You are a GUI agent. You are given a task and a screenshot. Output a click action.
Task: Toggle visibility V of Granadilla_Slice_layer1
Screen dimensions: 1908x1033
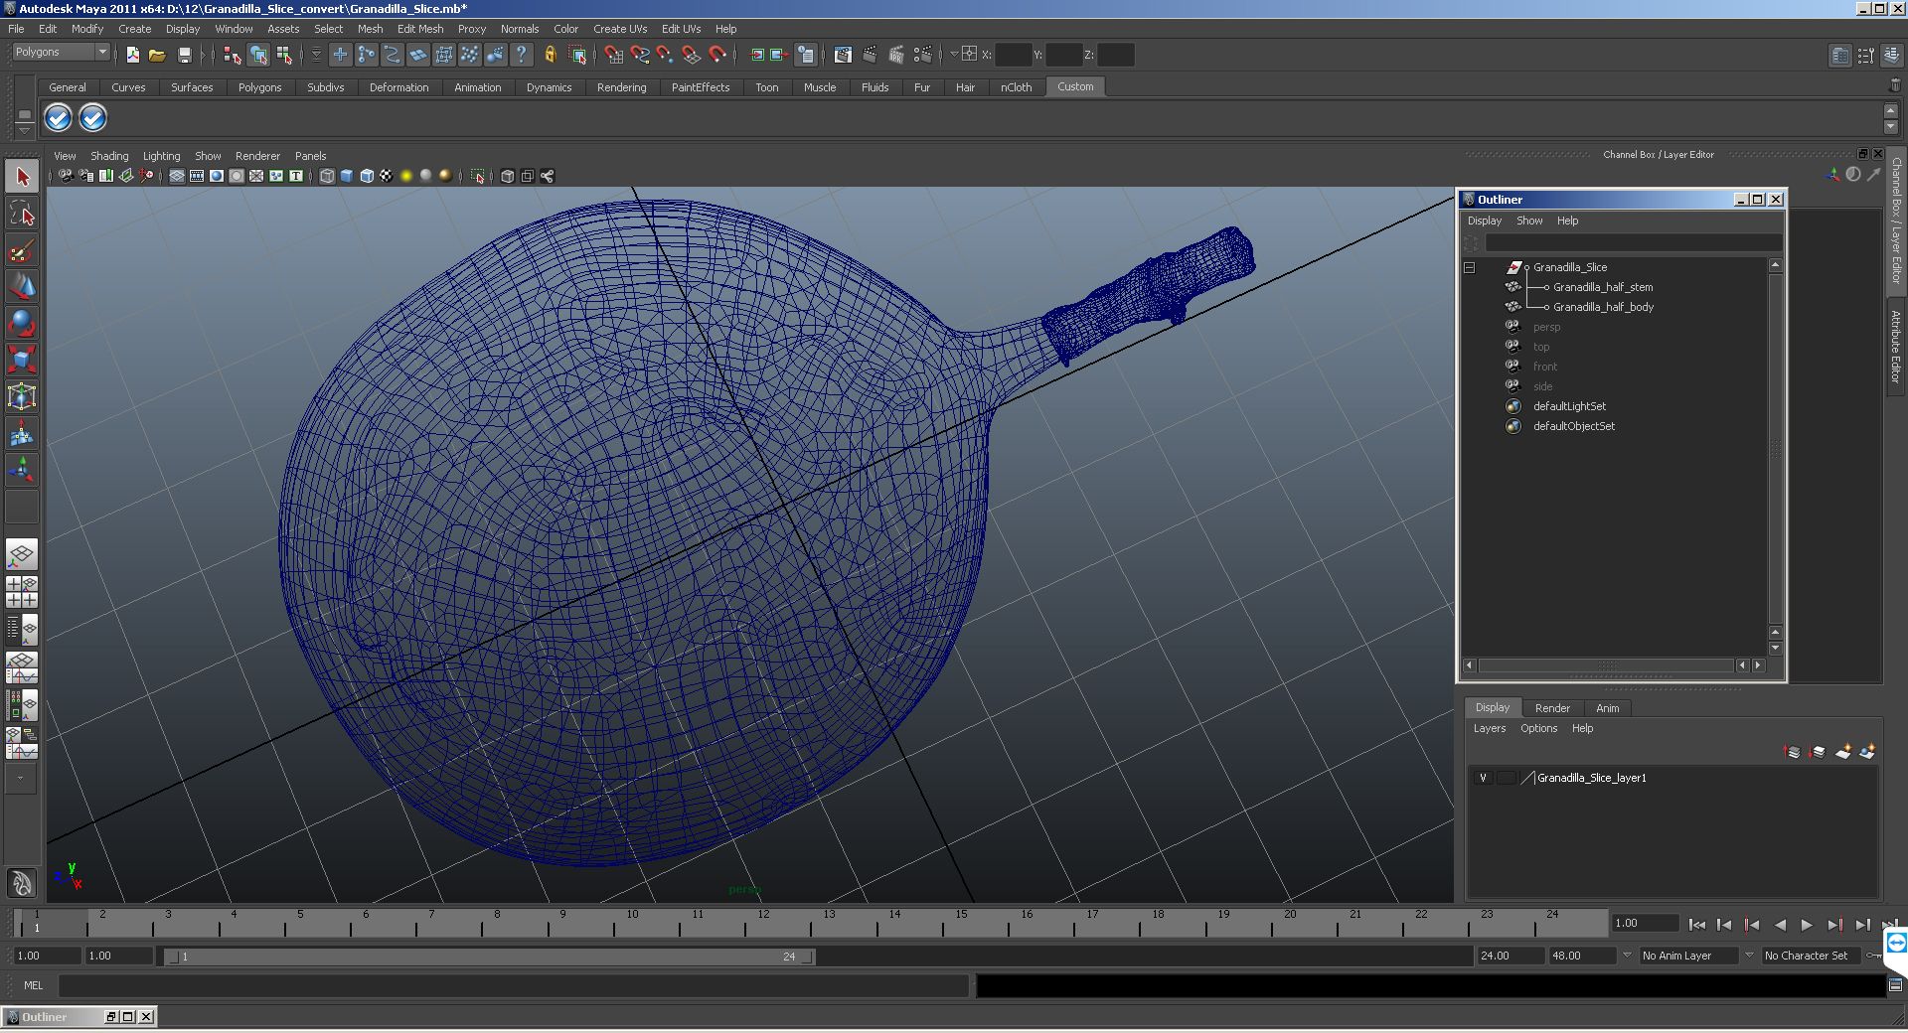coord(1483,778)
